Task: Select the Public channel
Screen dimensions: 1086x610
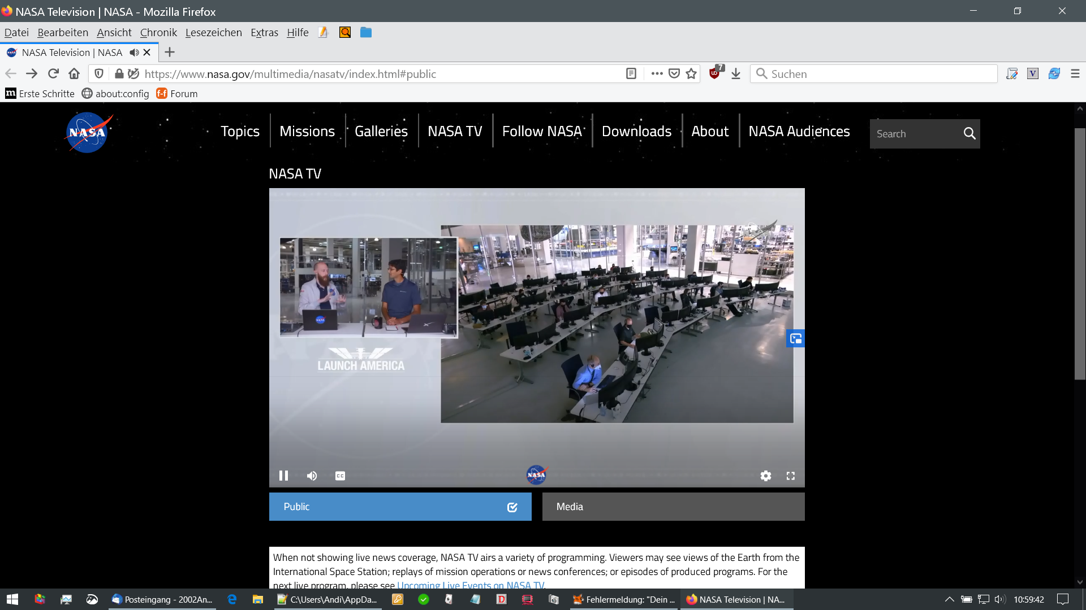Action: click(400, 507)
